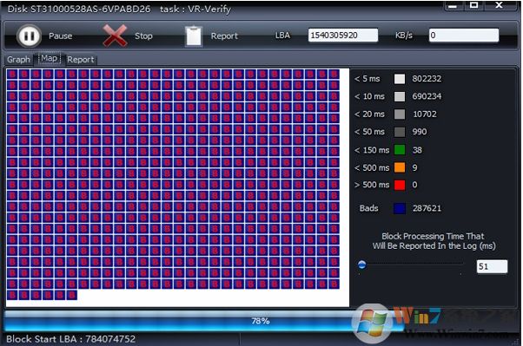Switch to the Graph tab
The height and width of the screenshot is (346, 523).
pos(19,60)
